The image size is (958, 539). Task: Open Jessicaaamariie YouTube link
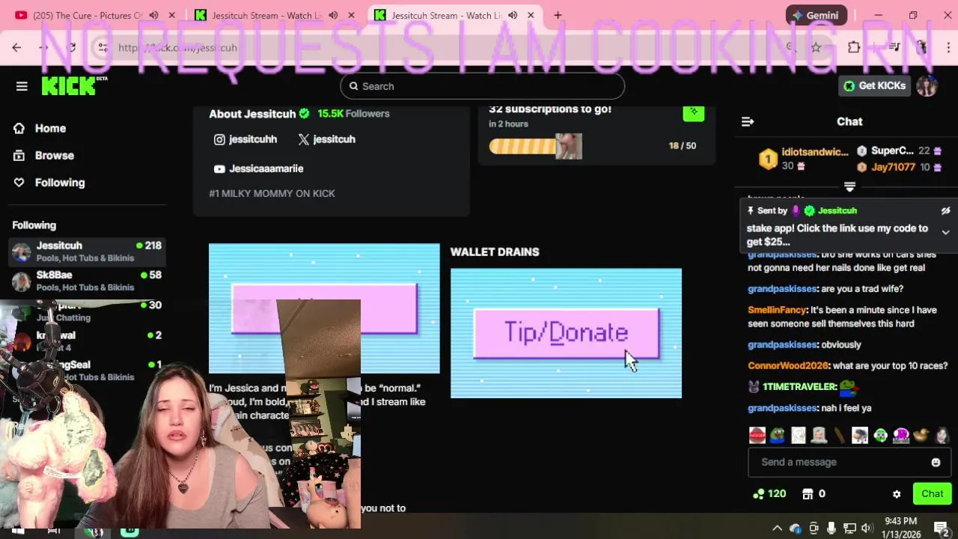(x=258, y=168)
